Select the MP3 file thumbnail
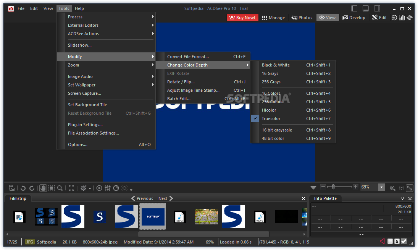This screenshot has height=250, width=418. point(179,217)
